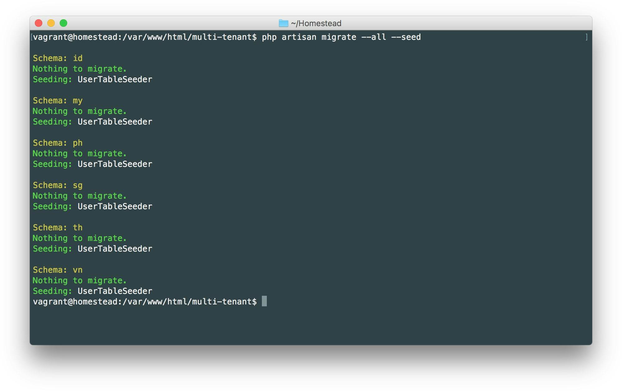Click UserTableSeeder under Schema id
622x391 pixels.
pos(115,79)
